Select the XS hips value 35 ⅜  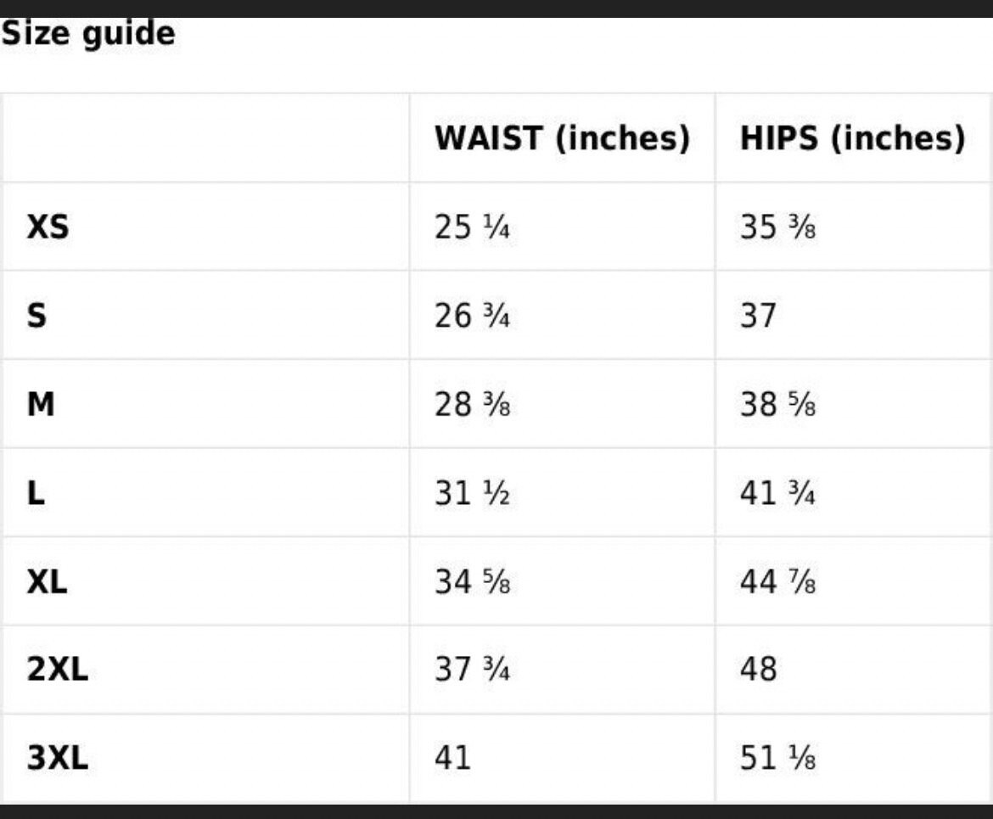[777, 227]
